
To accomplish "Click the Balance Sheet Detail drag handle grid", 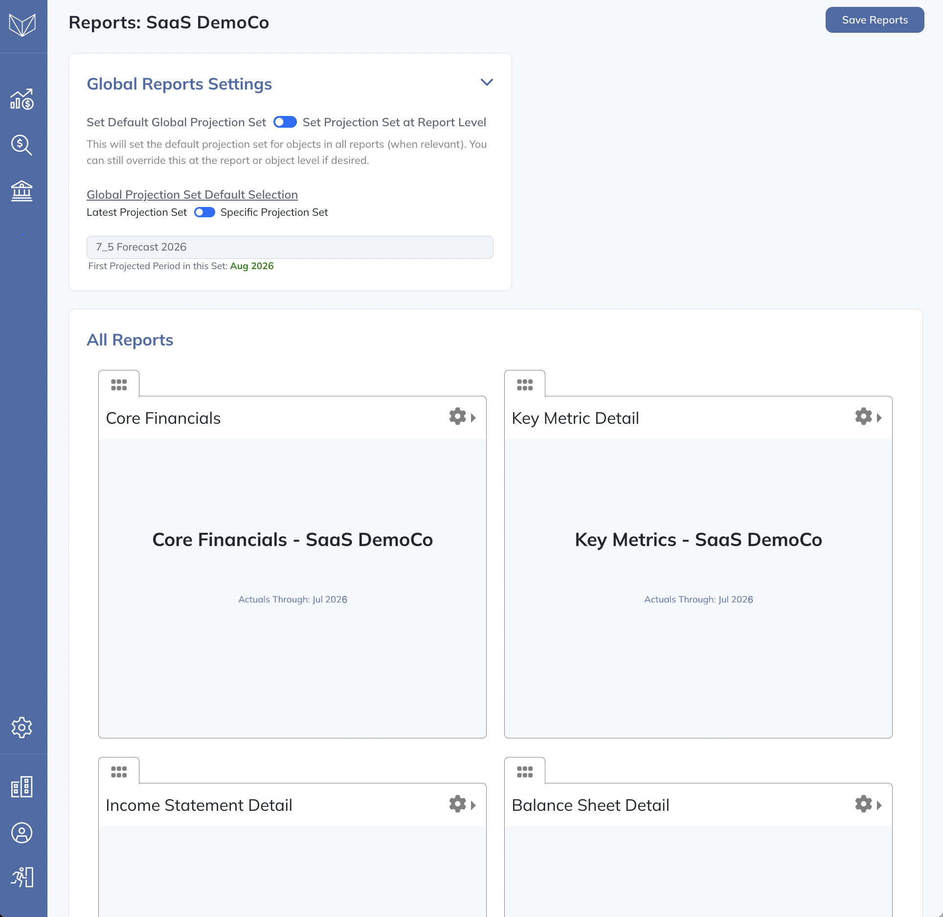I will [525, 772].
